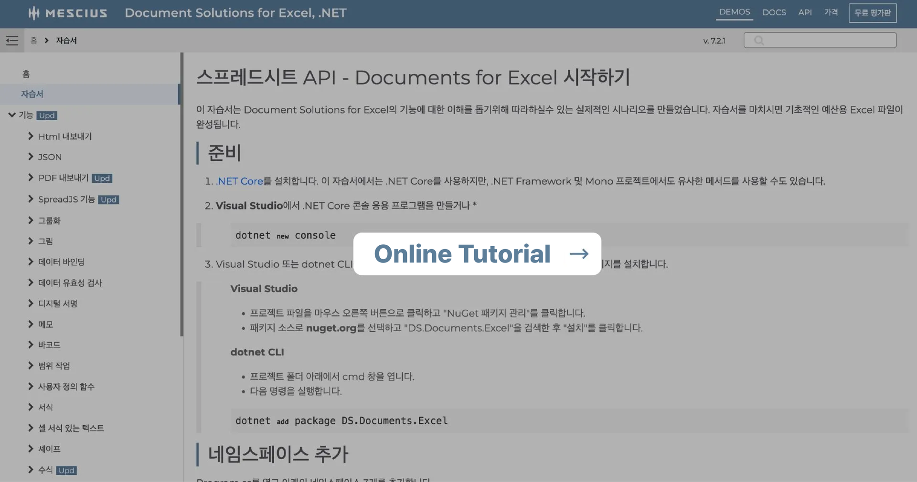Expand the SpreadJS 기능 node
The image size is (917, 482).
(31, 199)
